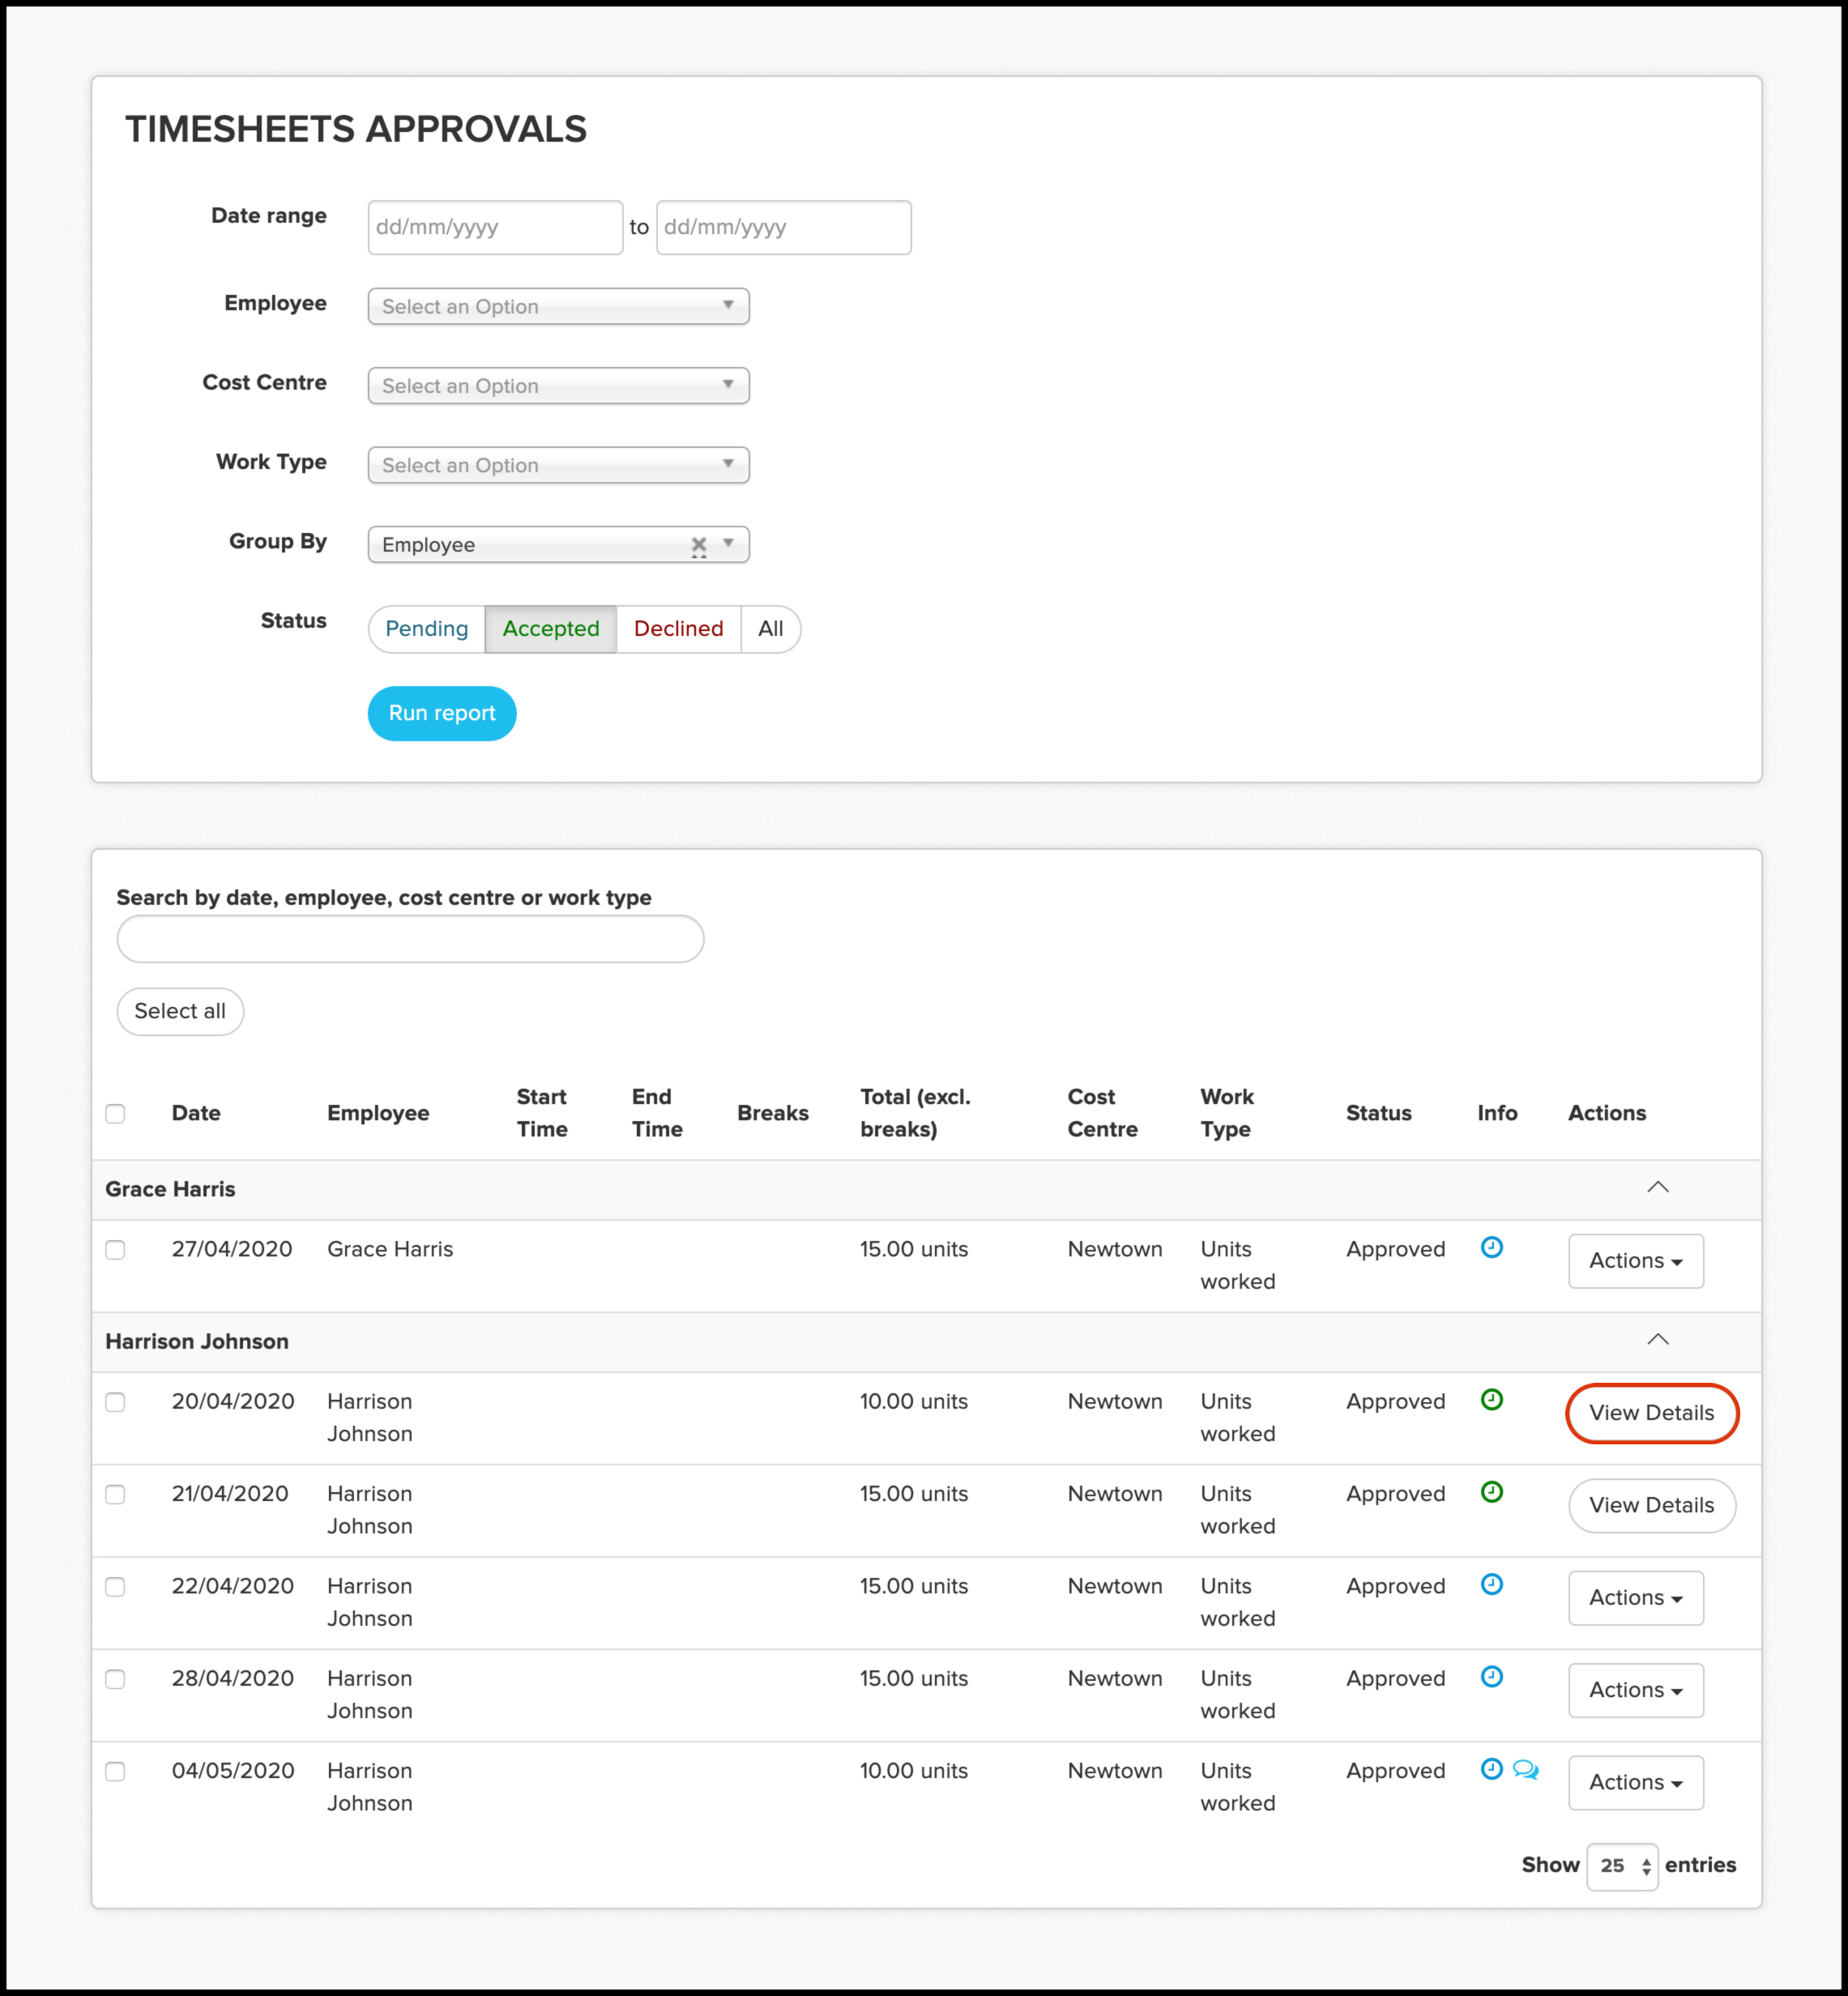Open comments icon on 04/05/2020 row

(x=1525, y=1770)
